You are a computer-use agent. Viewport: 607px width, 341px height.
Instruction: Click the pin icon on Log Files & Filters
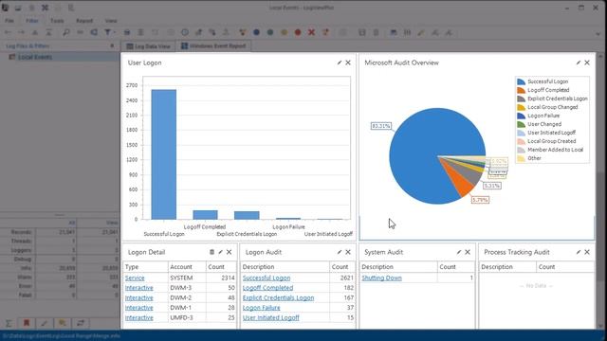click(112, 45)
